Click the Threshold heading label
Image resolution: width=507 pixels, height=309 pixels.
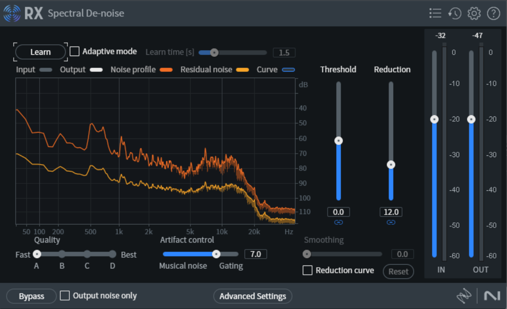[338, 69]
